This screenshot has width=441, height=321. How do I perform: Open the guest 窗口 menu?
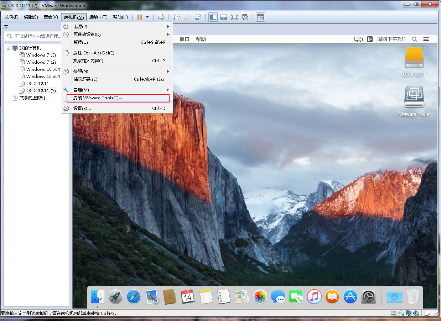coord(185,39)
